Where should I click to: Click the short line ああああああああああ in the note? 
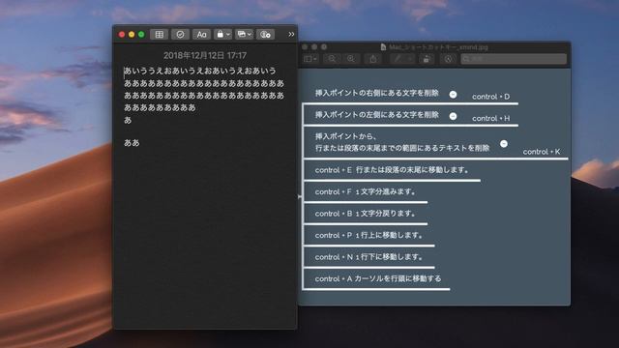click(160, 107)
